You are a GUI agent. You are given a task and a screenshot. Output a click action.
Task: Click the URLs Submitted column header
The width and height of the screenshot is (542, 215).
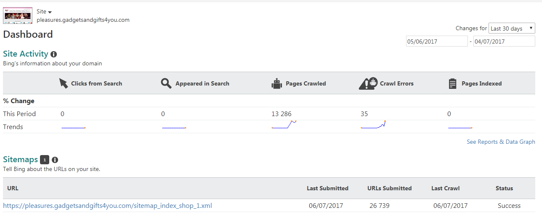click(390, 188)
